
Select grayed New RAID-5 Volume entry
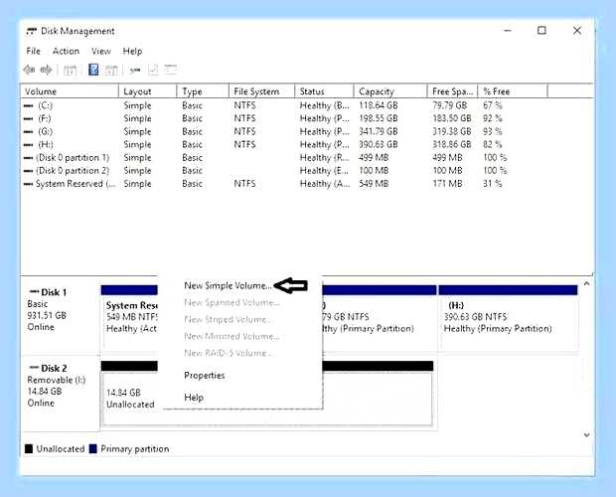(x=228, y=353)
